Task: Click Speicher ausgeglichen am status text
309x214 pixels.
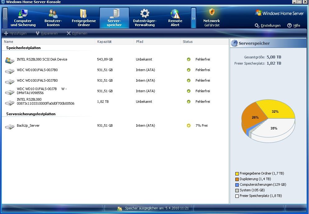Action: pos(157,208)
